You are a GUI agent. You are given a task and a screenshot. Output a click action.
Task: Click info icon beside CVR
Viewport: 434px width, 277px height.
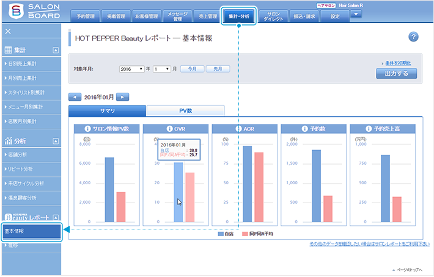[169, 129]
